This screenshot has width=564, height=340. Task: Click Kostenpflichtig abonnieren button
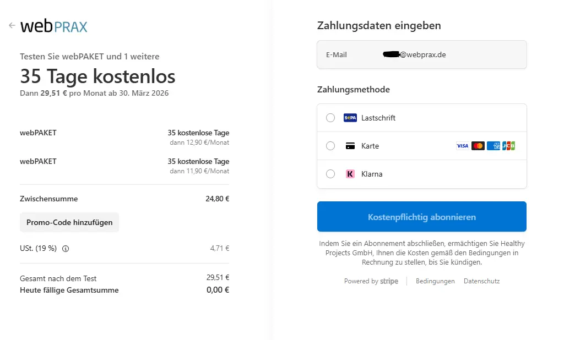coord(421,217)
